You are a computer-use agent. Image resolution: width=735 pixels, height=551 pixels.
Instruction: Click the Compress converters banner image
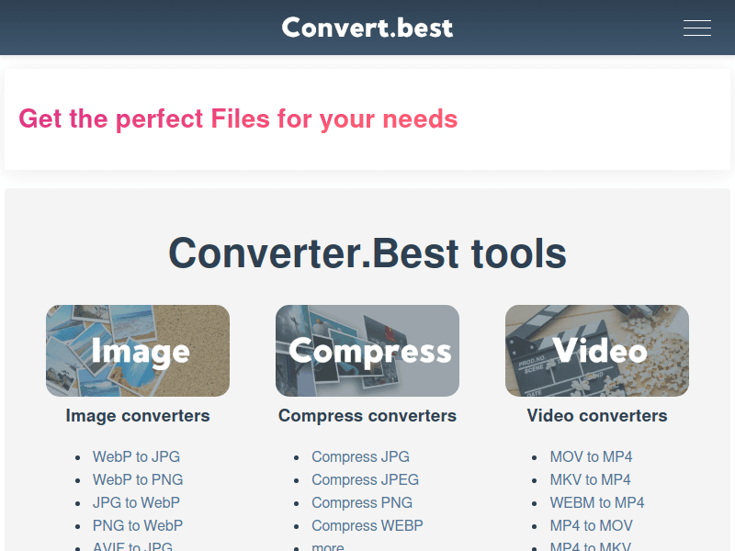367,350
